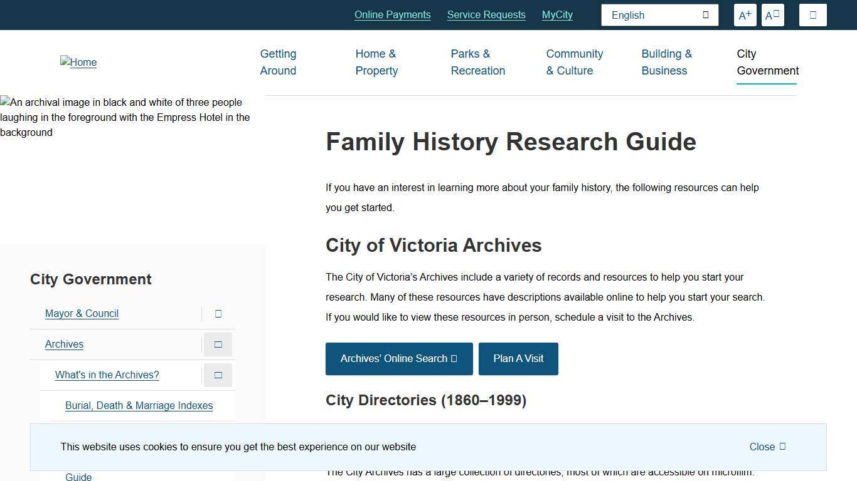Toggle the Mayor & Council submenu

218,313
